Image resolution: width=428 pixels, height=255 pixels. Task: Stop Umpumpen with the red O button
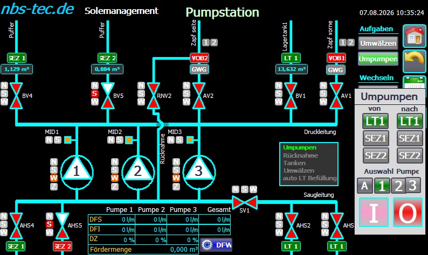tap(408, 212)
